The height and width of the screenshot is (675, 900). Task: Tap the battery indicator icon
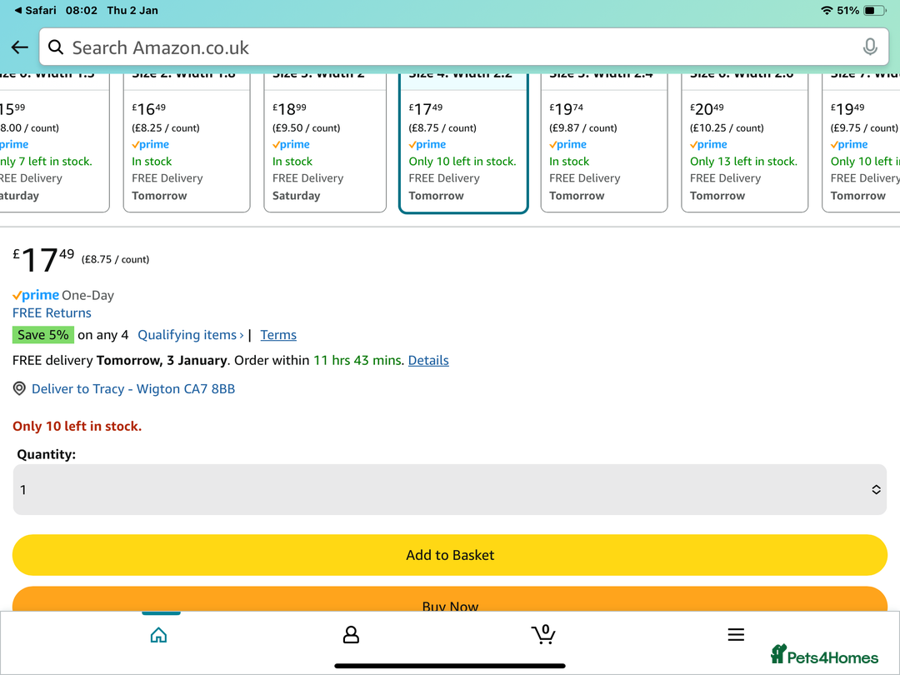(875, 10)
